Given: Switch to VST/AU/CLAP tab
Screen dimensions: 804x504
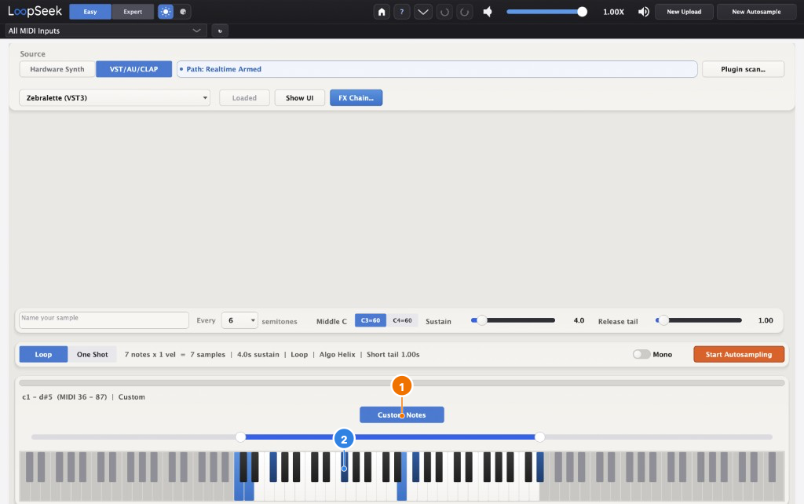Looking at the screenshot, I should [x=133, y=69].
